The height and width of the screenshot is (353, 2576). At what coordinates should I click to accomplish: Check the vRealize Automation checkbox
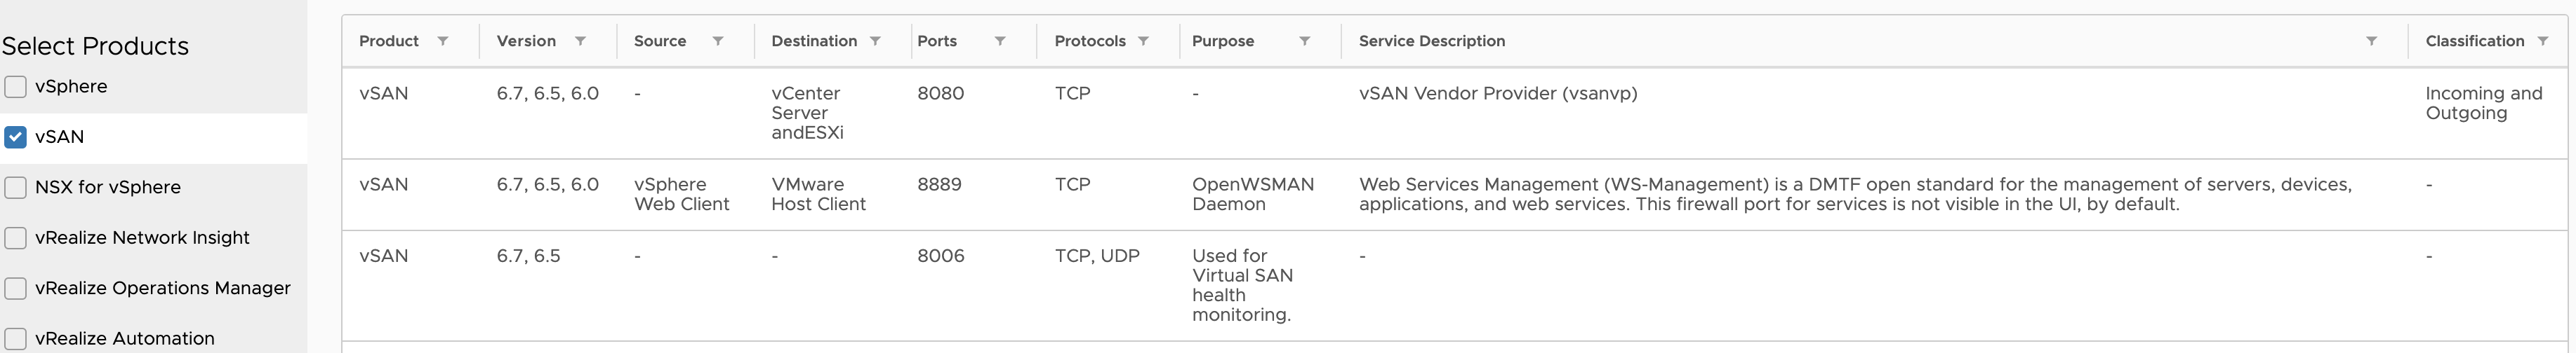15,338
